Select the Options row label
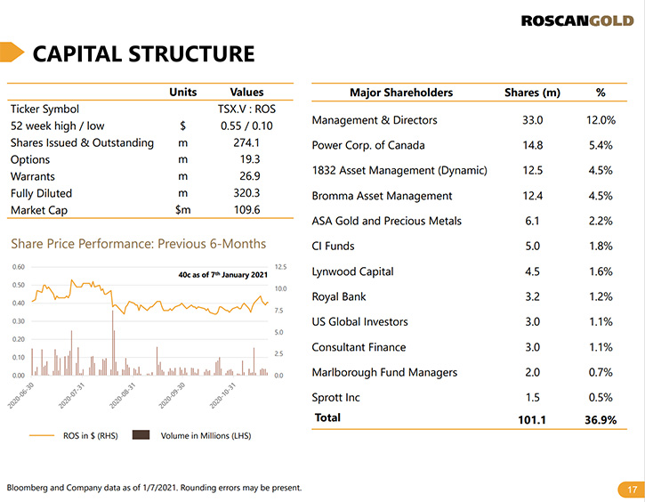The height and width of the screenshot is (502, 645). pos(30,159)
